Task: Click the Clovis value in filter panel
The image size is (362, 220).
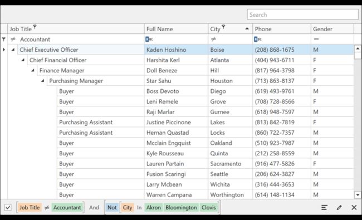Action: click(209, 207)
